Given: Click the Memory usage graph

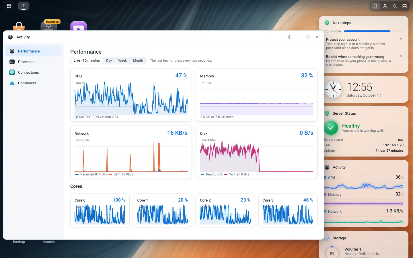Looking at the screenshot, I should 257,98.
